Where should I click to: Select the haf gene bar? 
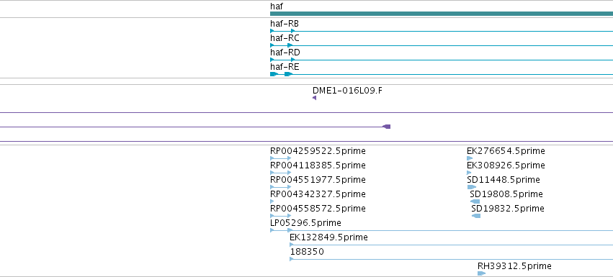442,14
